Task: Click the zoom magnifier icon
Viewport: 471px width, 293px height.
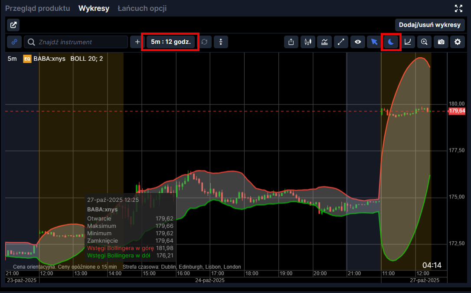Action: [x=424, y=42]
